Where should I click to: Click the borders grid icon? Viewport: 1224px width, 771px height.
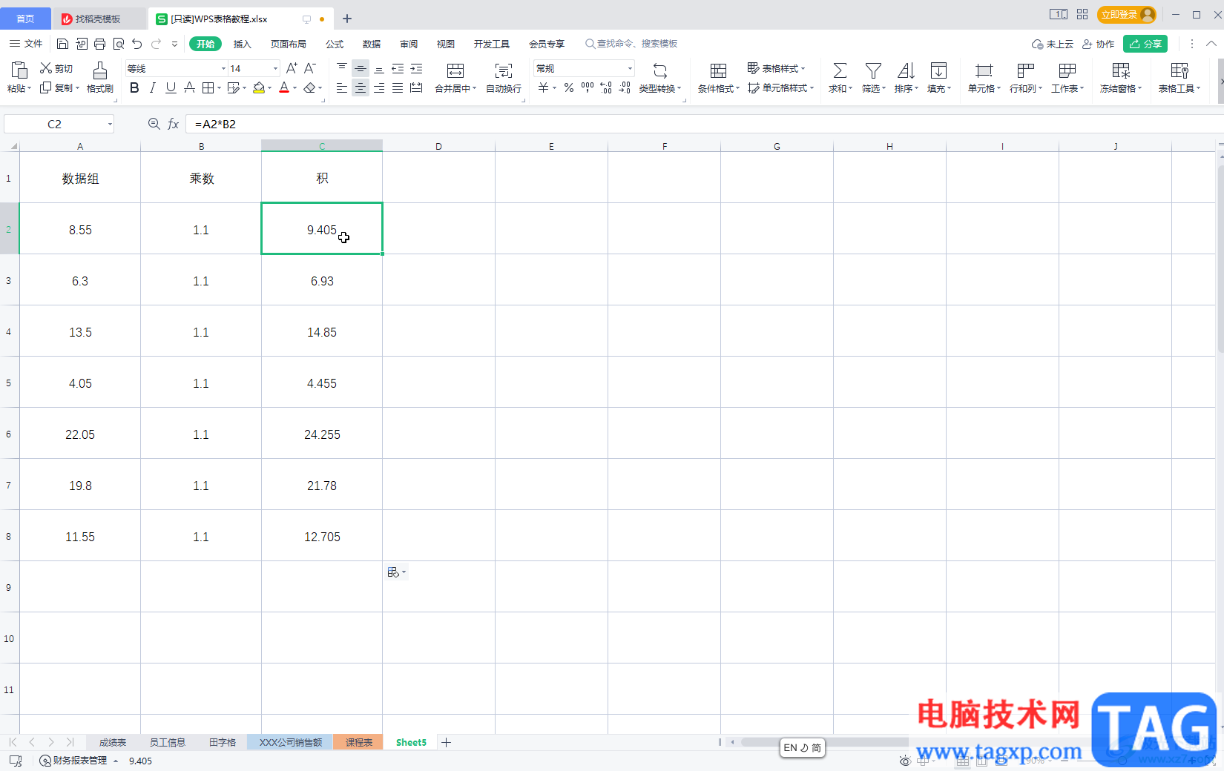(x=208, y=87)
